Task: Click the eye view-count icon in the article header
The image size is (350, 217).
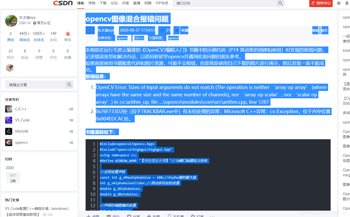Action: [x=162, y=30]
